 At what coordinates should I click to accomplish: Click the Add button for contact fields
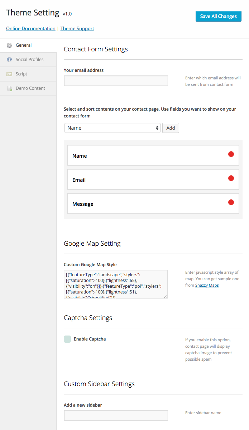tap(171, 128)
